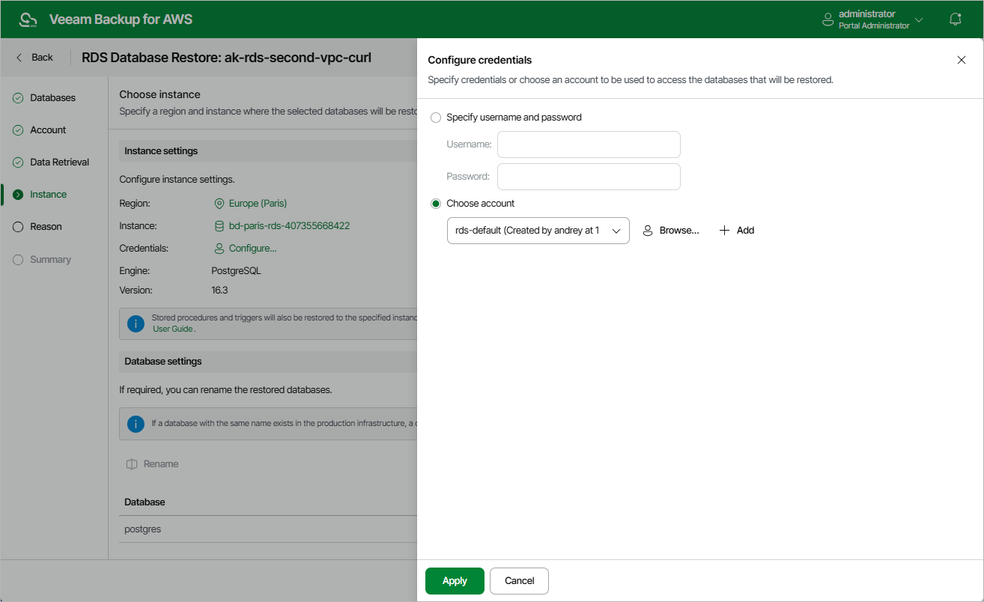Close the Configure credentials panel
This screenshot has height=602, width=984.
pos(962,60)
